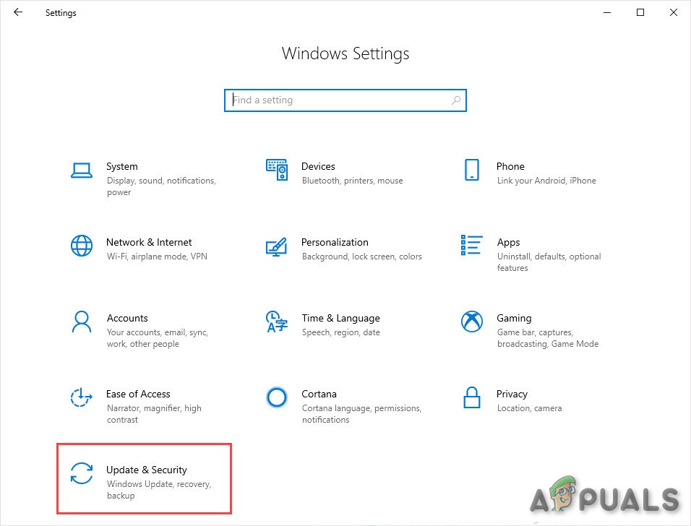This screenshot has width=691, height=526.
Task: Open Devices keyboard and speaker icon
Action: pos(277,171)
